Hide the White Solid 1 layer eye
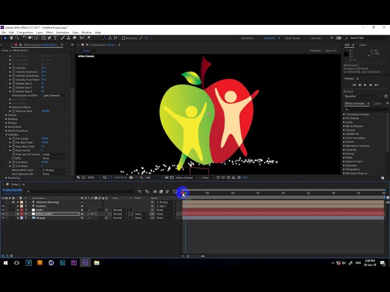The height and width of the screenshot is (292, 390). click(3, 214)
